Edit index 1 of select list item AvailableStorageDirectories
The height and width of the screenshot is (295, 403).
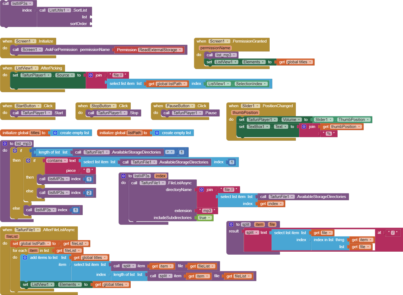232,162
